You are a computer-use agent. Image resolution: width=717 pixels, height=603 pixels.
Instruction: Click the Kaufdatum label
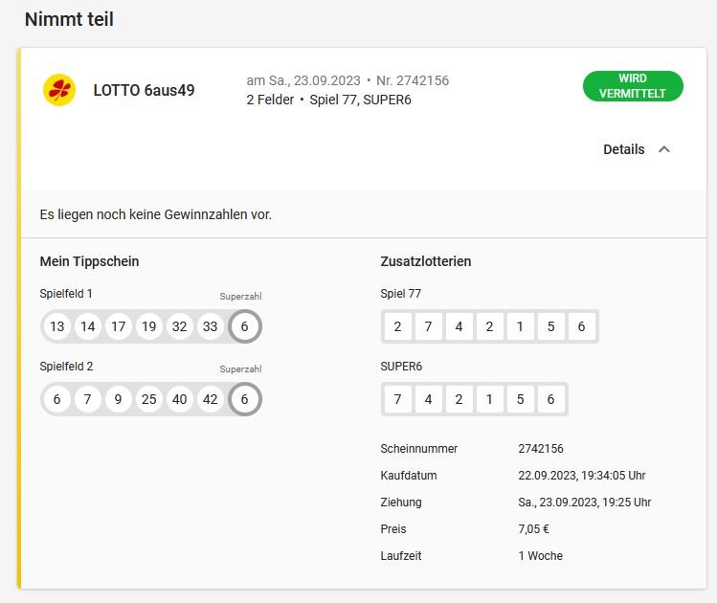(x=409, y=476)
